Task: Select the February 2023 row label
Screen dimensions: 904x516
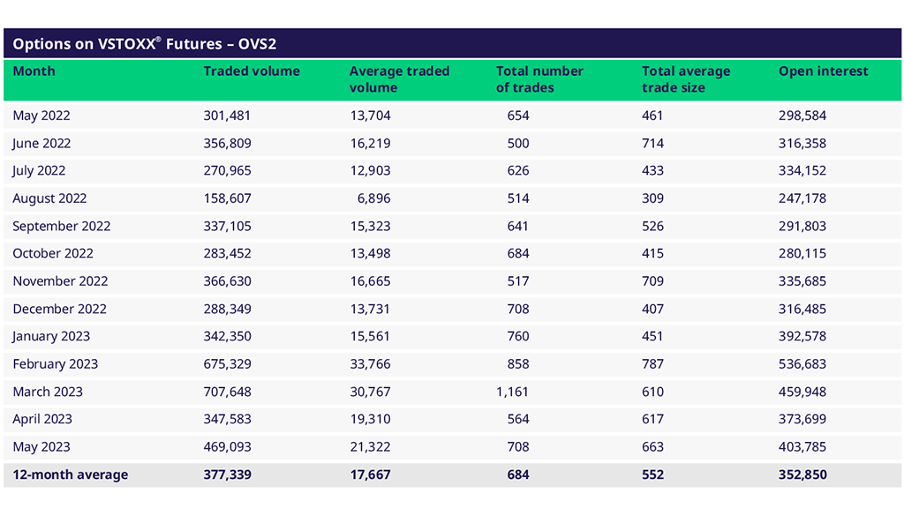Action: pyautogui.click(x=55, y=364)
